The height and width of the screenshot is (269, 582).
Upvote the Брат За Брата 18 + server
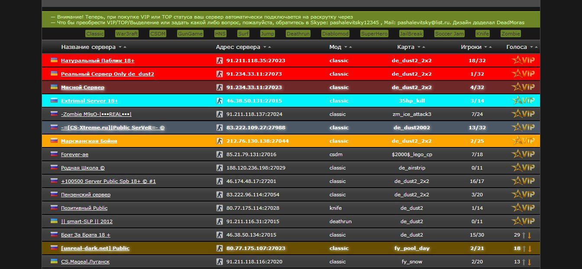pyautogui.click(x=524, y=235)
